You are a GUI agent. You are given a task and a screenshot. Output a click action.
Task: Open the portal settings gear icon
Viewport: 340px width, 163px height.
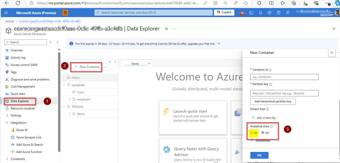click(270, 12)
